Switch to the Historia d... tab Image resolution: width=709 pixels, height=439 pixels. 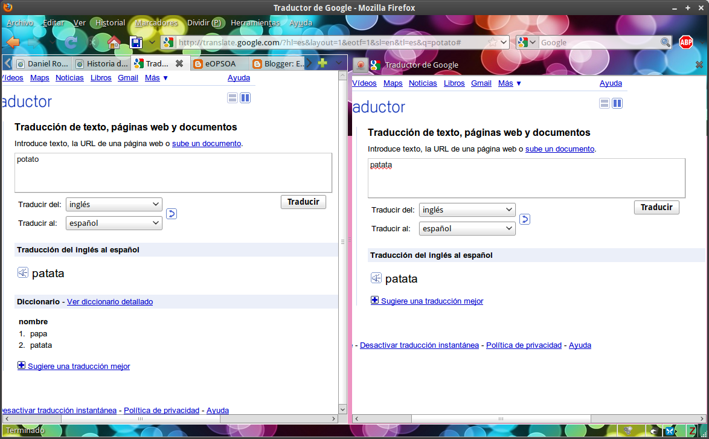pyautogui.click(x=101, y=64)
